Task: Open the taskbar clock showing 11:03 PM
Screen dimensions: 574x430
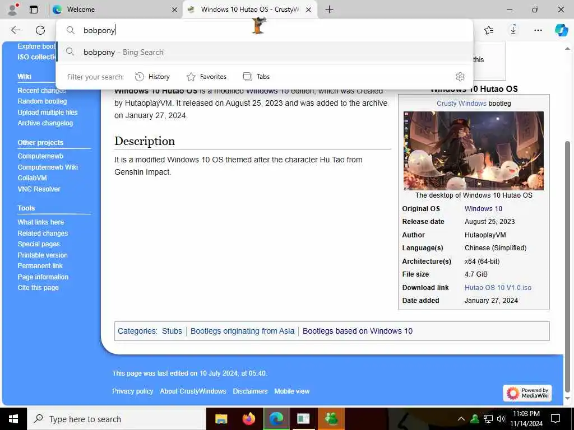Action: [526, 419]
